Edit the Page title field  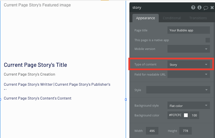(x=188, y=30)
